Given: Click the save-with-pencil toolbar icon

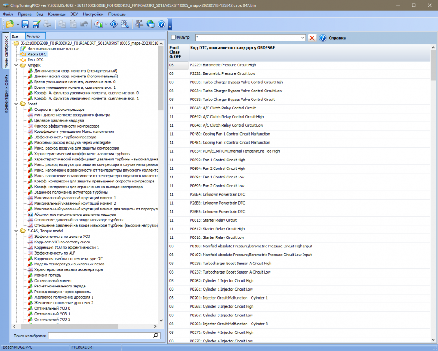Looking at the screenshot, I should tap(36, 24).
